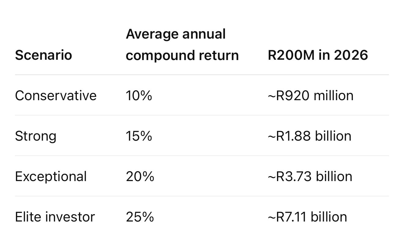Viewport: 404px width, 235px height.
Task: Click the ~R7.11 billion value
Action: point(307,217)
